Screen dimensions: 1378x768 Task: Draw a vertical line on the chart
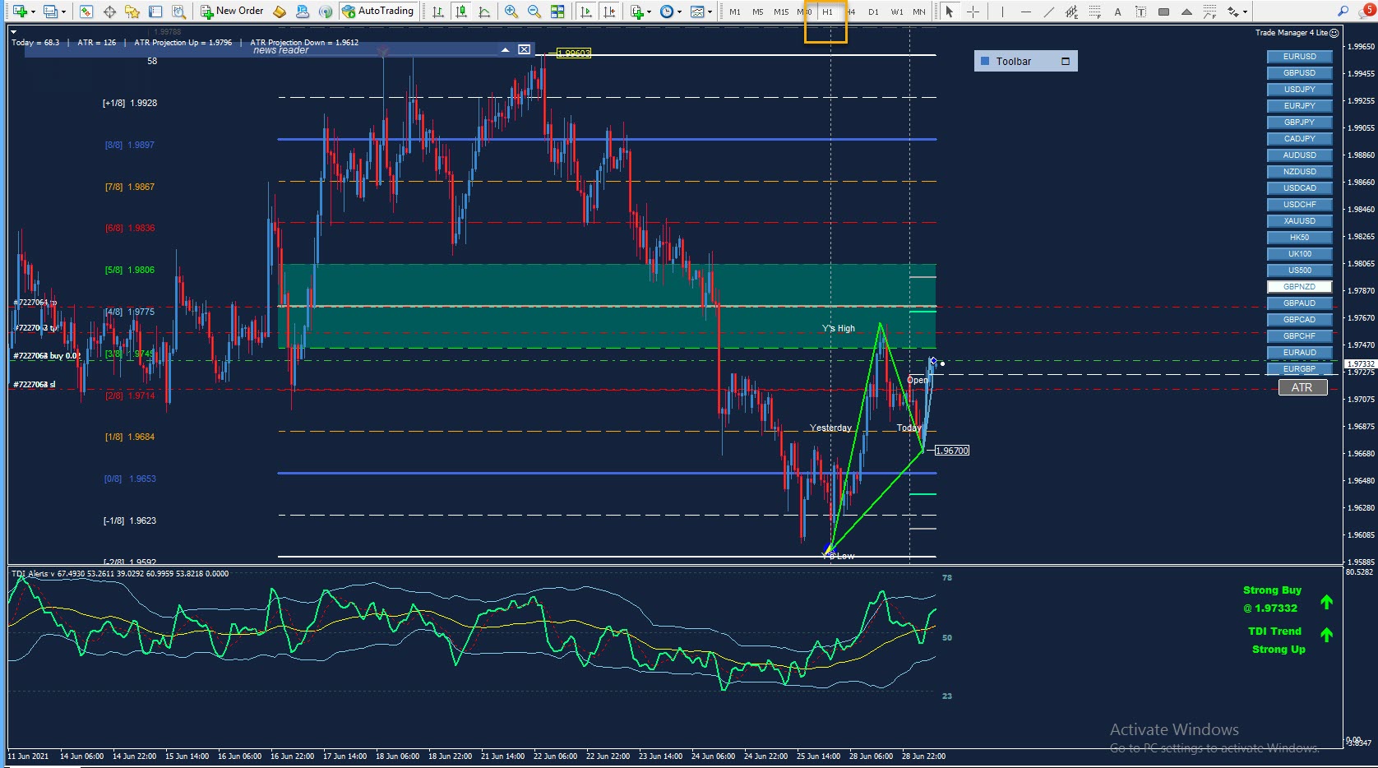(x=1002, y=12)
